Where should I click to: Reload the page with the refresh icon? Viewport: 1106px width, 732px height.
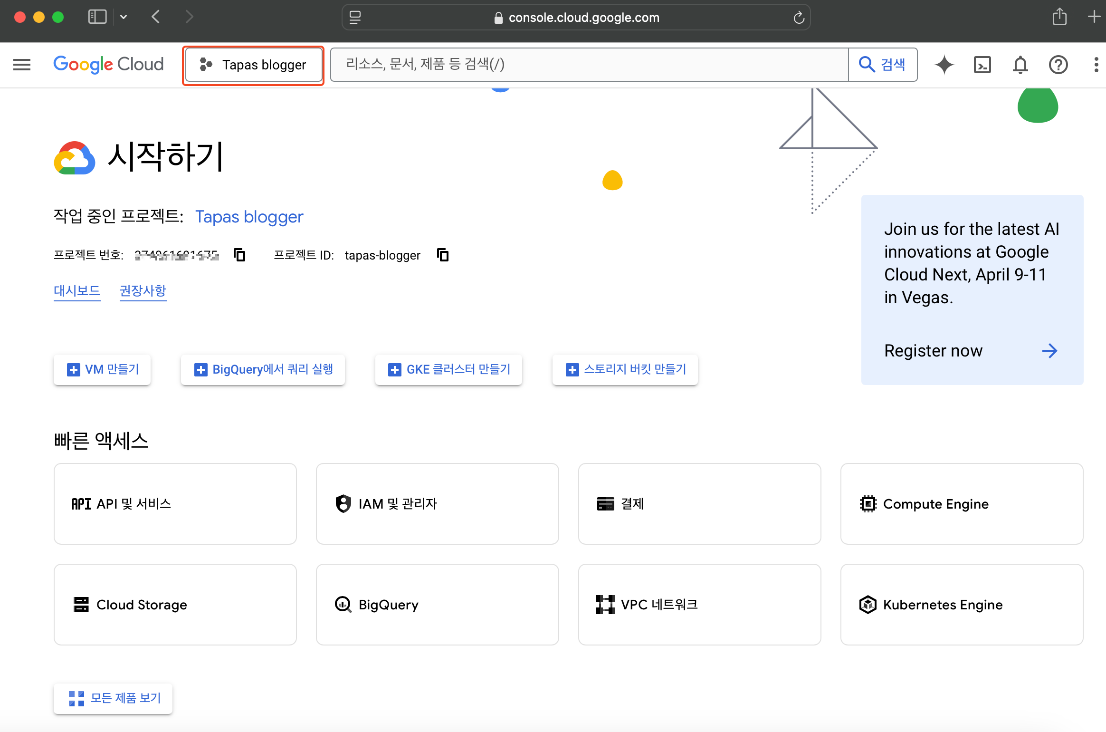[x=799, y=18]
